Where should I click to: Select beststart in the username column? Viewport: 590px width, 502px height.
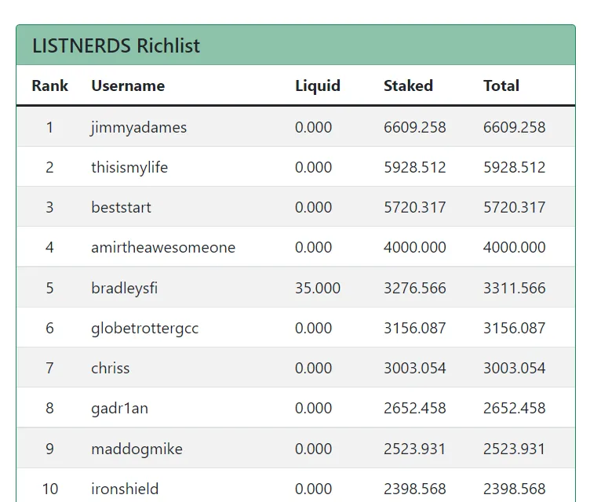[121, 207]
